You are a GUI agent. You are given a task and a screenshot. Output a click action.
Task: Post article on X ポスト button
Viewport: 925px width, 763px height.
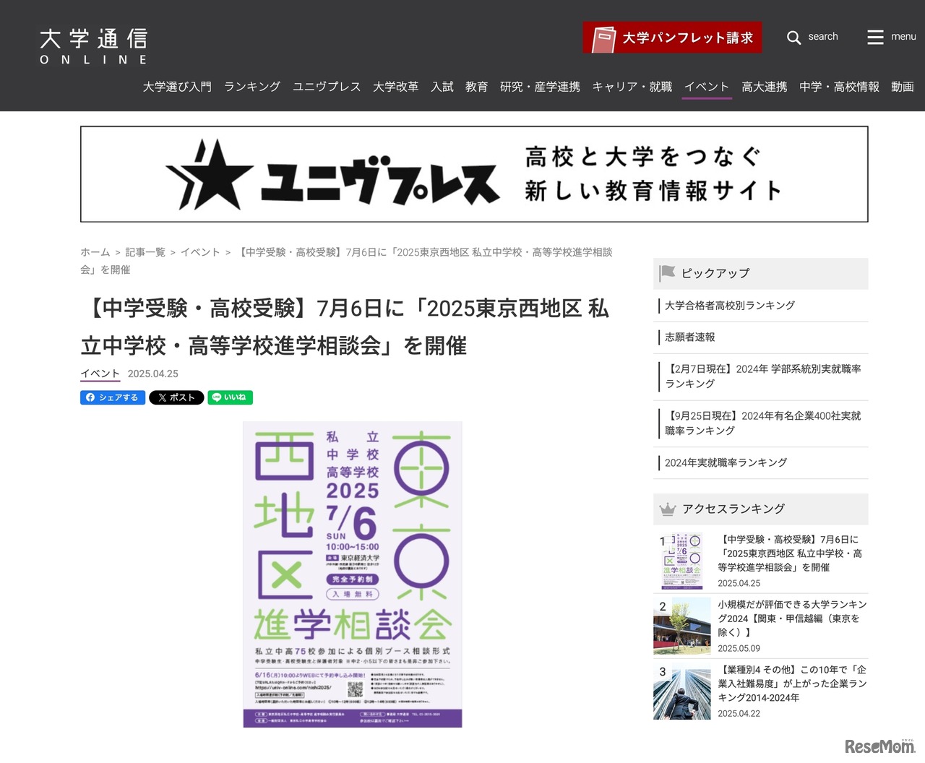(x=176, y=397)
